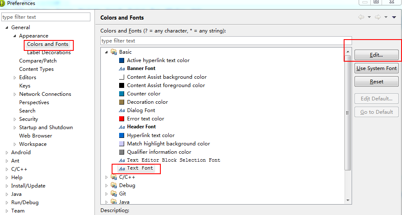Click the Use System Font button
402x215 pixels.
tap(376, 68)
